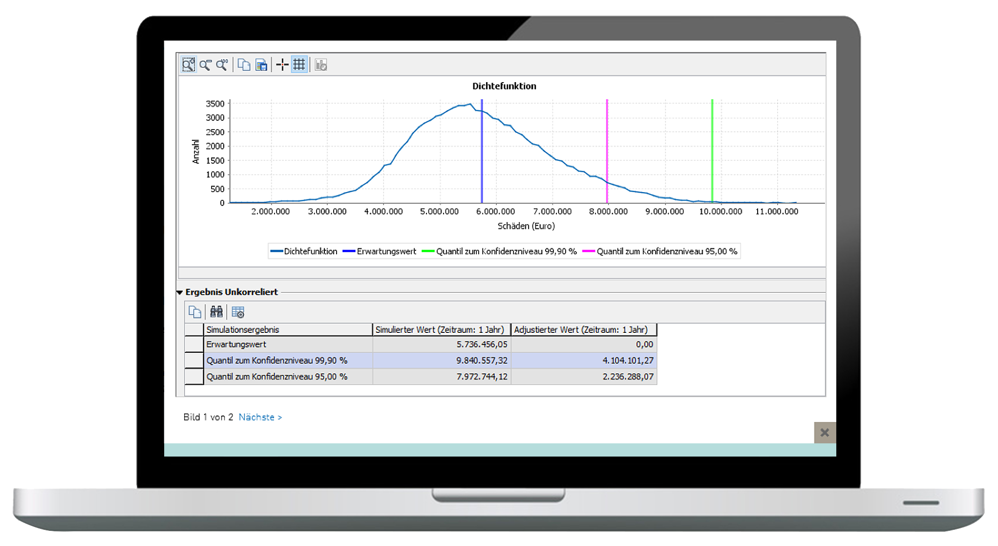
Task: Select the Quantil 95,00 % row
Action: click(288, 376)
